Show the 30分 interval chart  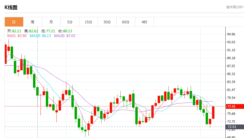coord(107,22)
